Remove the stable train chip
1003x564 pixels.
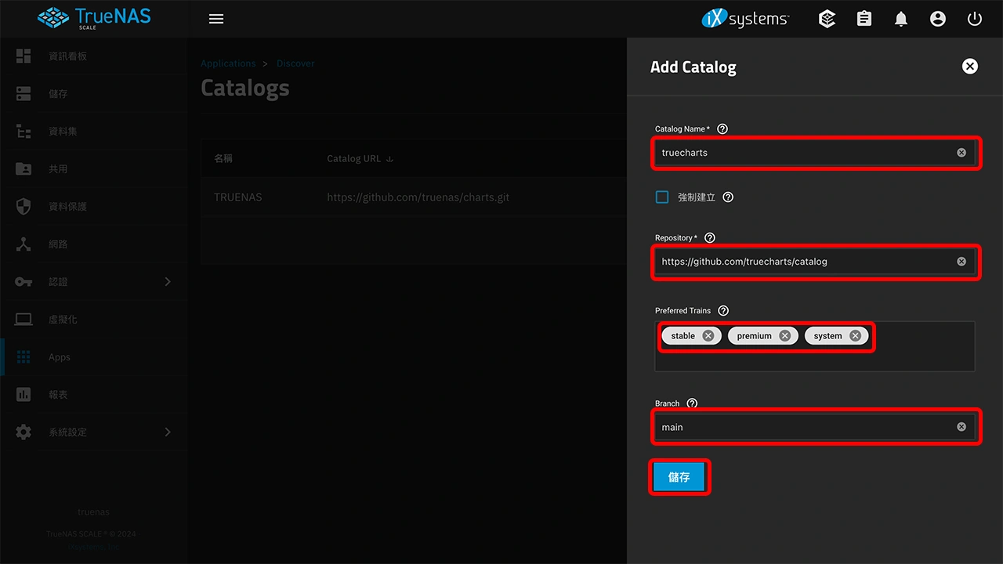click(x=708, y=336)
